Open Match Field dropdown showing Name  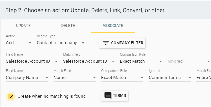tap(75, 78)
